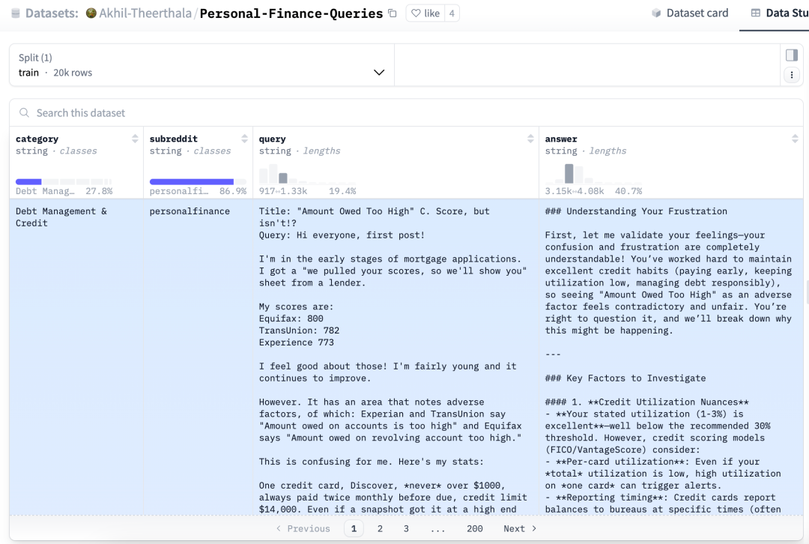Image resolution: width=809 pixels, height=544 pixels.
Task: Click the Datasets stack icon
Action: 16,13
